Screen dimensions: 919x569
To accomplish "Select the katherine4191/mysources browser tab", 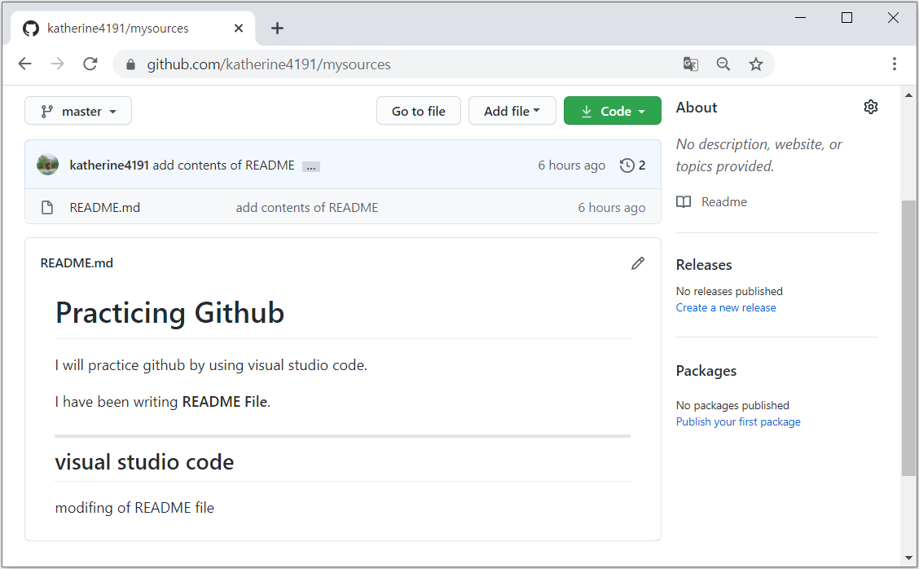I will point(133,29).
